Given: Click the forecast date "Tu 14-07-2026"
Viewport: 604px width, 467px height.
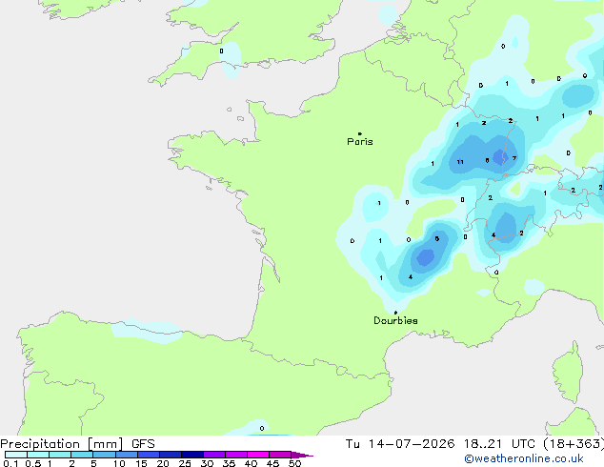Looking at the screenshot, I should pos(400,444).
